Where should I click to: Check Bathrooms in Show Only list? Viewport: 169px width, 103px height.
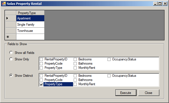click(75, 63)
